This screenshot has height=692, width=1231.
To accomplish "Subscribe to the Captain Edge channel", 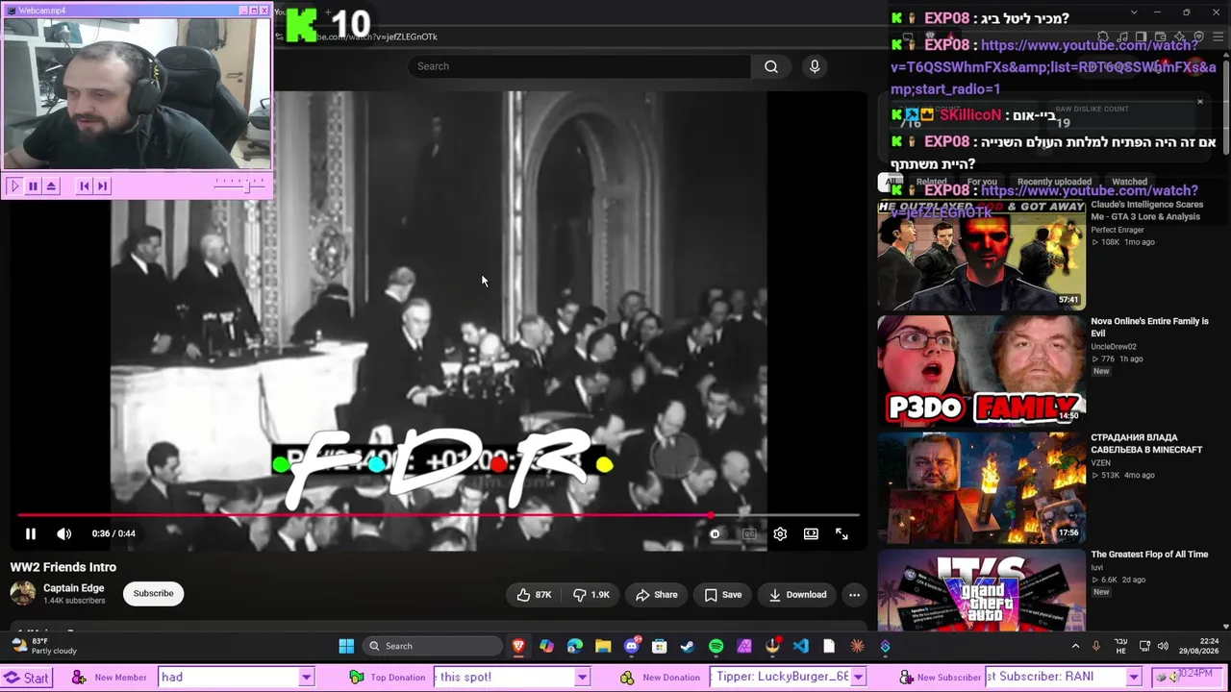I will pos(153,593).
